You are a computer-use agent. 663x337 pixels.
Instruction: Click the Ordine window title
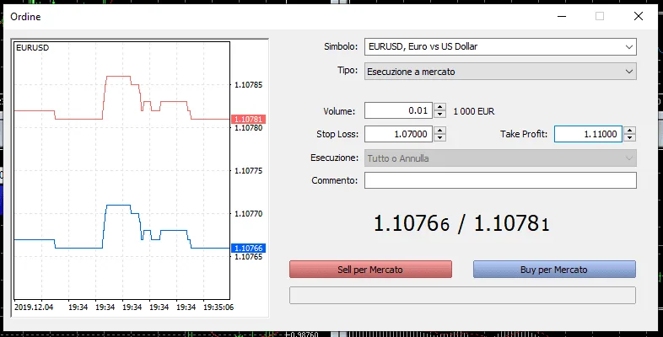pos(25,17)
